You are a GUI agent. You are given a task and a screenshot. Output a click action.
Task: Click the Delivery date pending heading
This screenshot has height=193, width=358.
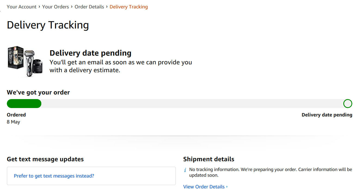pos(90,53)
